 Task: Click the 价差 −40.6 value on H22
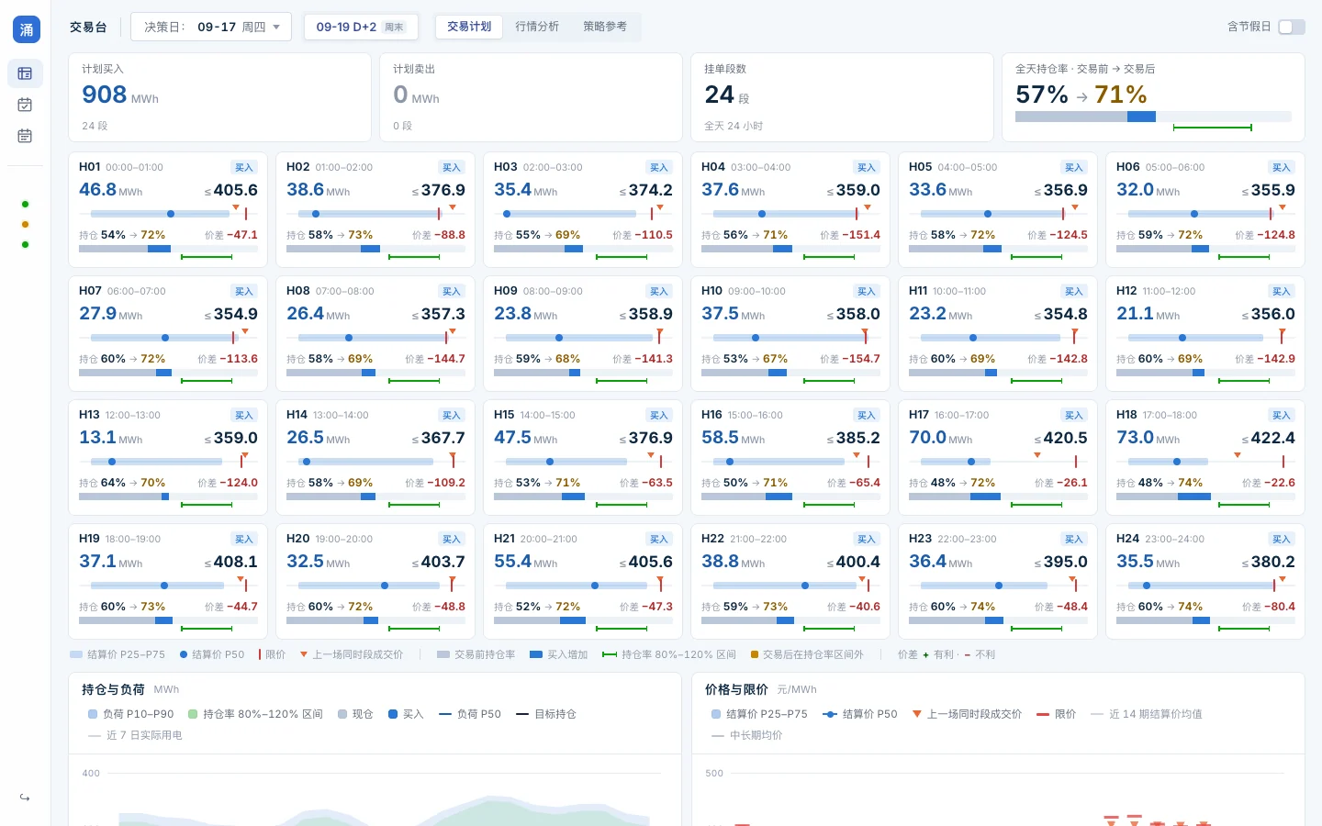click(x=854, y=607)
